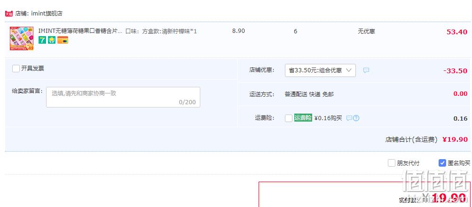Click the shipping fee 0.00 amount
472x207 pixels.
(x=460, y=94)
